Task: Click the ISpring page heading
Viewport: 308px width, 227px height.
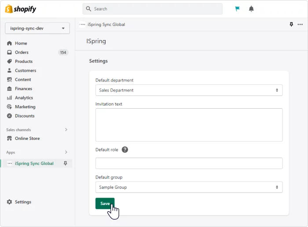Action: pos(96,41)
